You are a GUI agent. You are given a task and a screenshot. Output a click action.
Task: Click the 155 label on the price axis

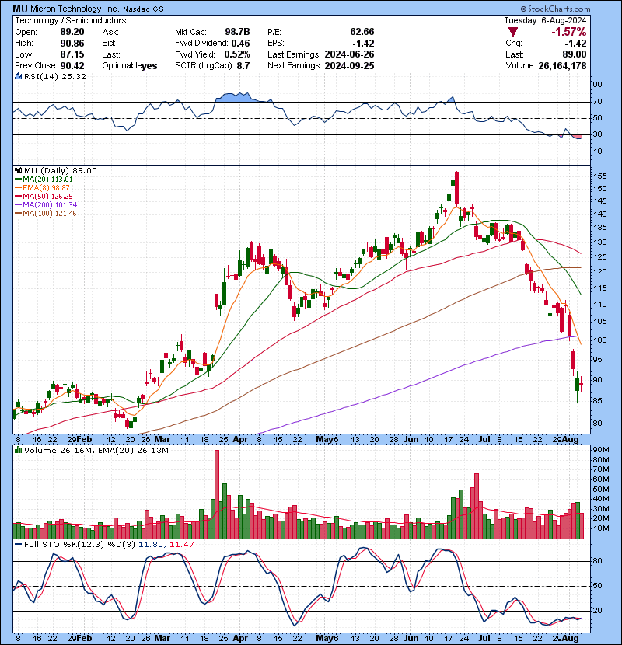(599, 176)
